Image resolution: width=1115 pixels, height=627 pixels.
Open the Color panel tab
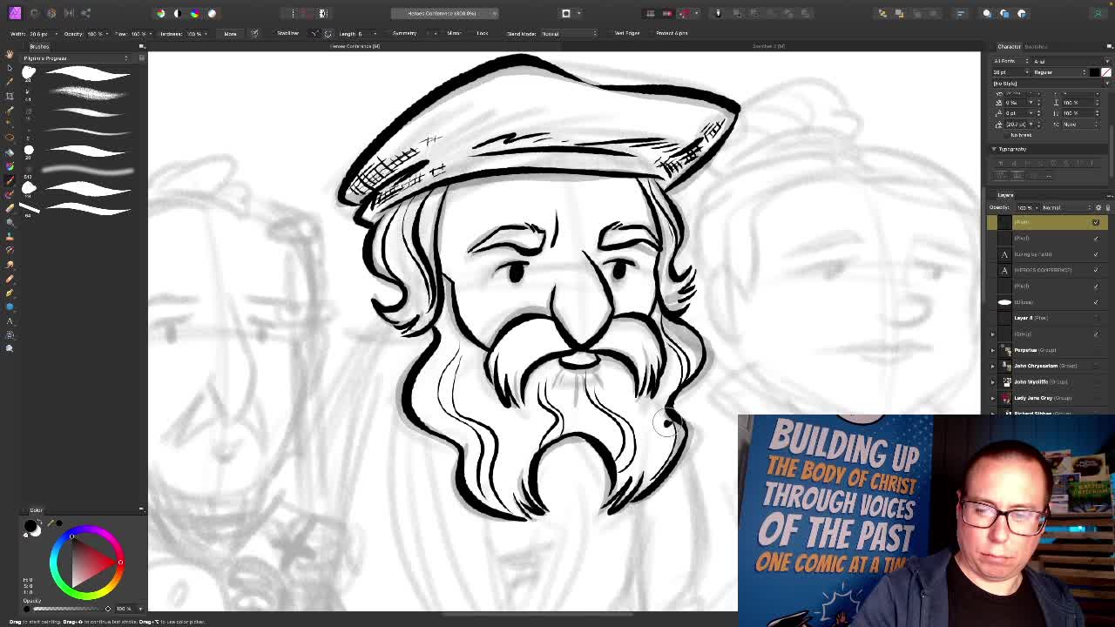tap(36, 510)
